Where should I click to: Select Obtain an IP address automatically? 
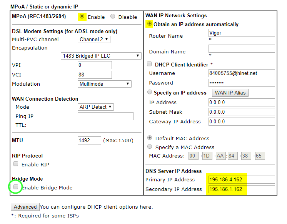click(149, 24)
